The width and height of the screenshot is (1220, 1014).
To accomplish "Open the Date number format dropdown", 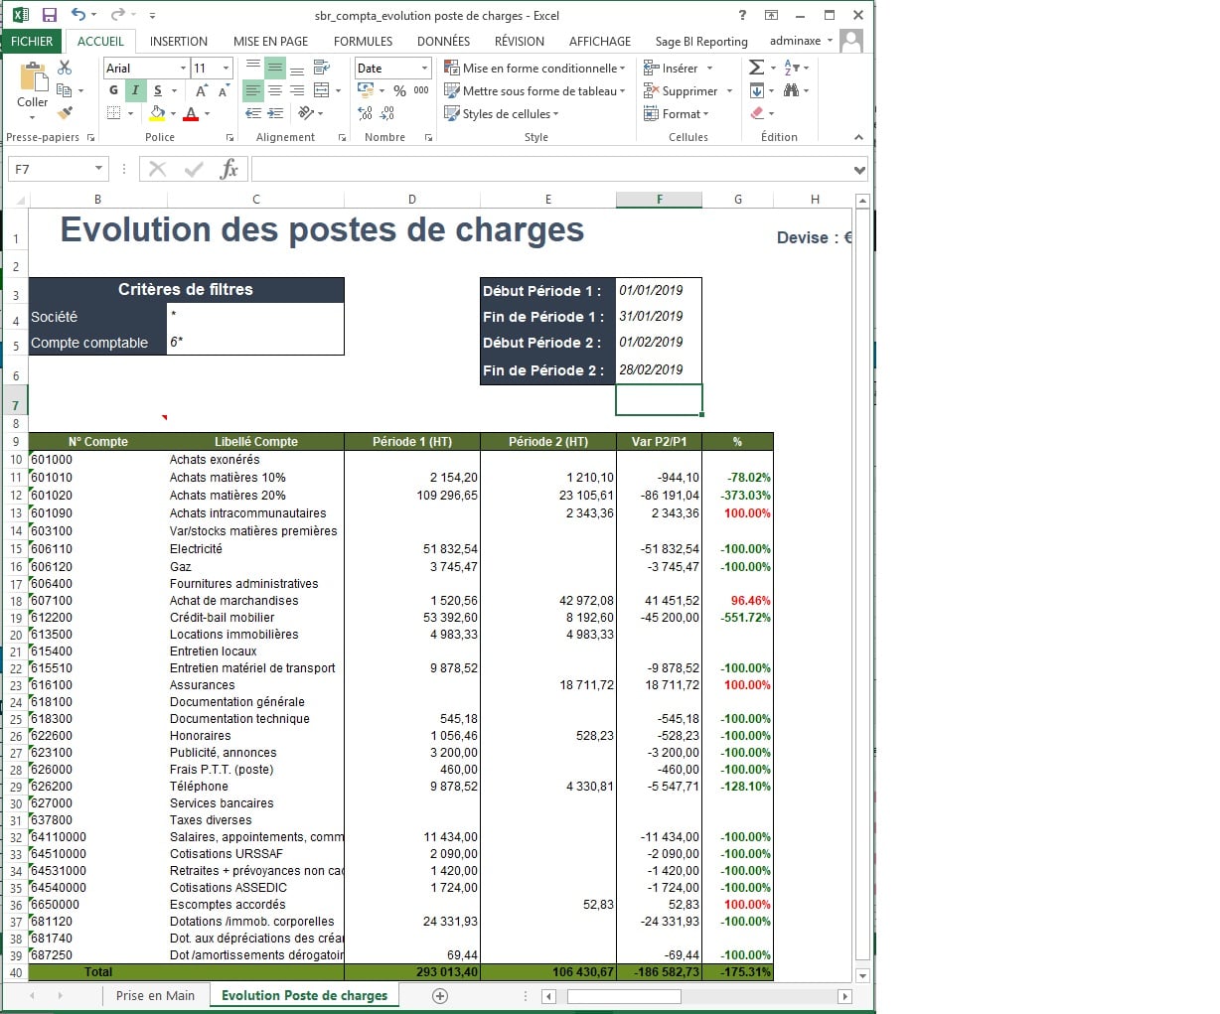I will (x=424, y=68).
